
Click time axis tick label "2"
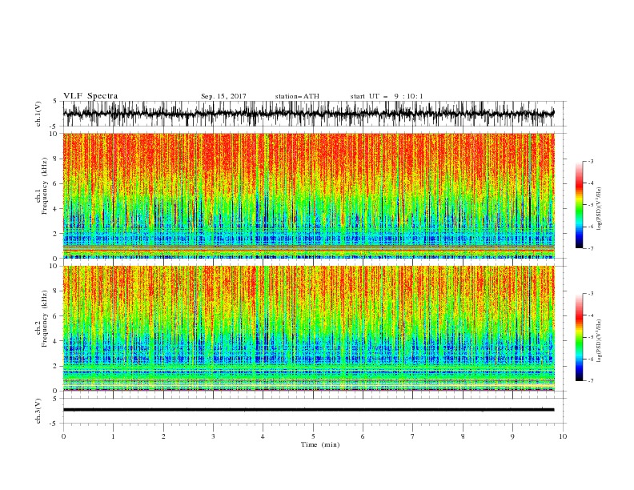pyautogui.click(x=163, y=436)
